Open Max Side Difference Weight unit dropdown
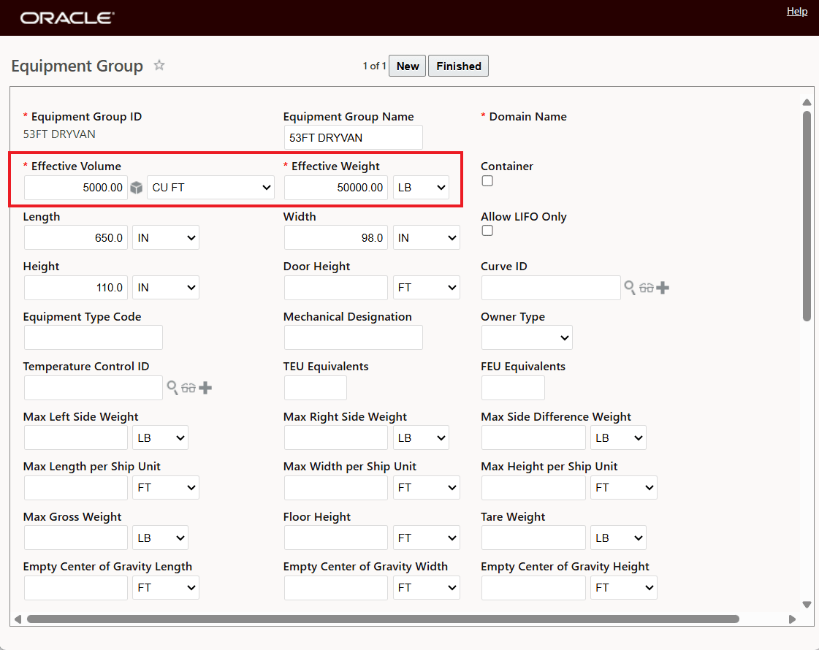 pyautogui.click(x=618, y=437)
